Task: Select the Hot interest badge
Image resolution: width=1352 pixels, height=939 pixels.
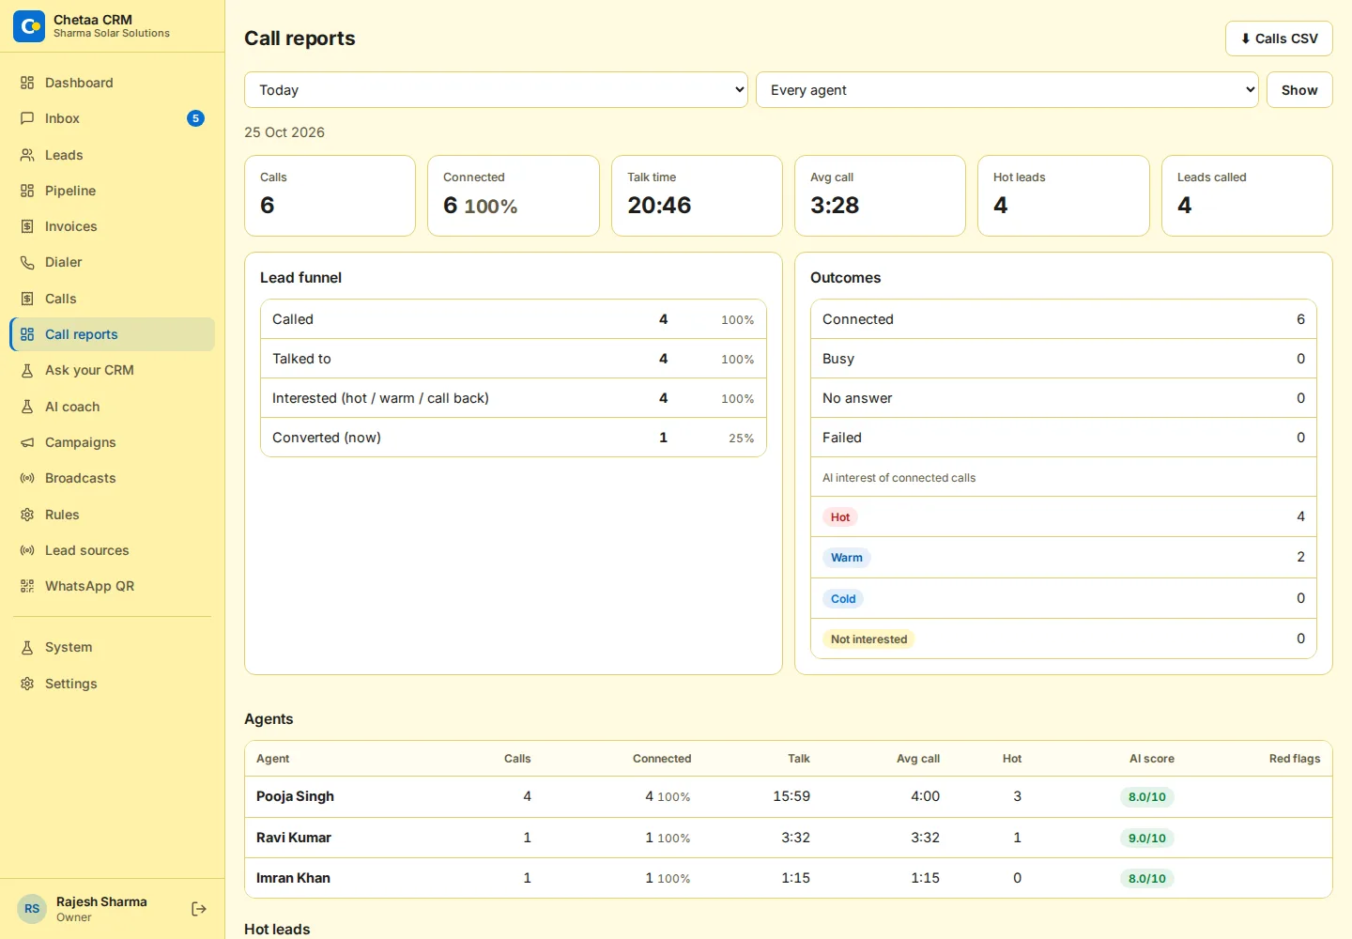Action: [x=840, y=517]
